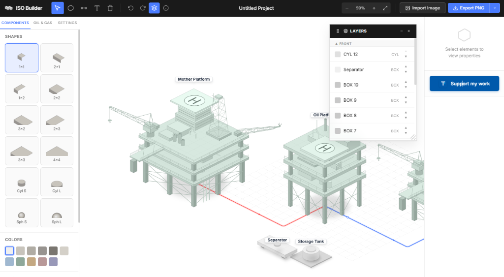Move Separator layer up one step
Image resolution: width=504 pixels, height=277 pixels.
click(406, 66)
